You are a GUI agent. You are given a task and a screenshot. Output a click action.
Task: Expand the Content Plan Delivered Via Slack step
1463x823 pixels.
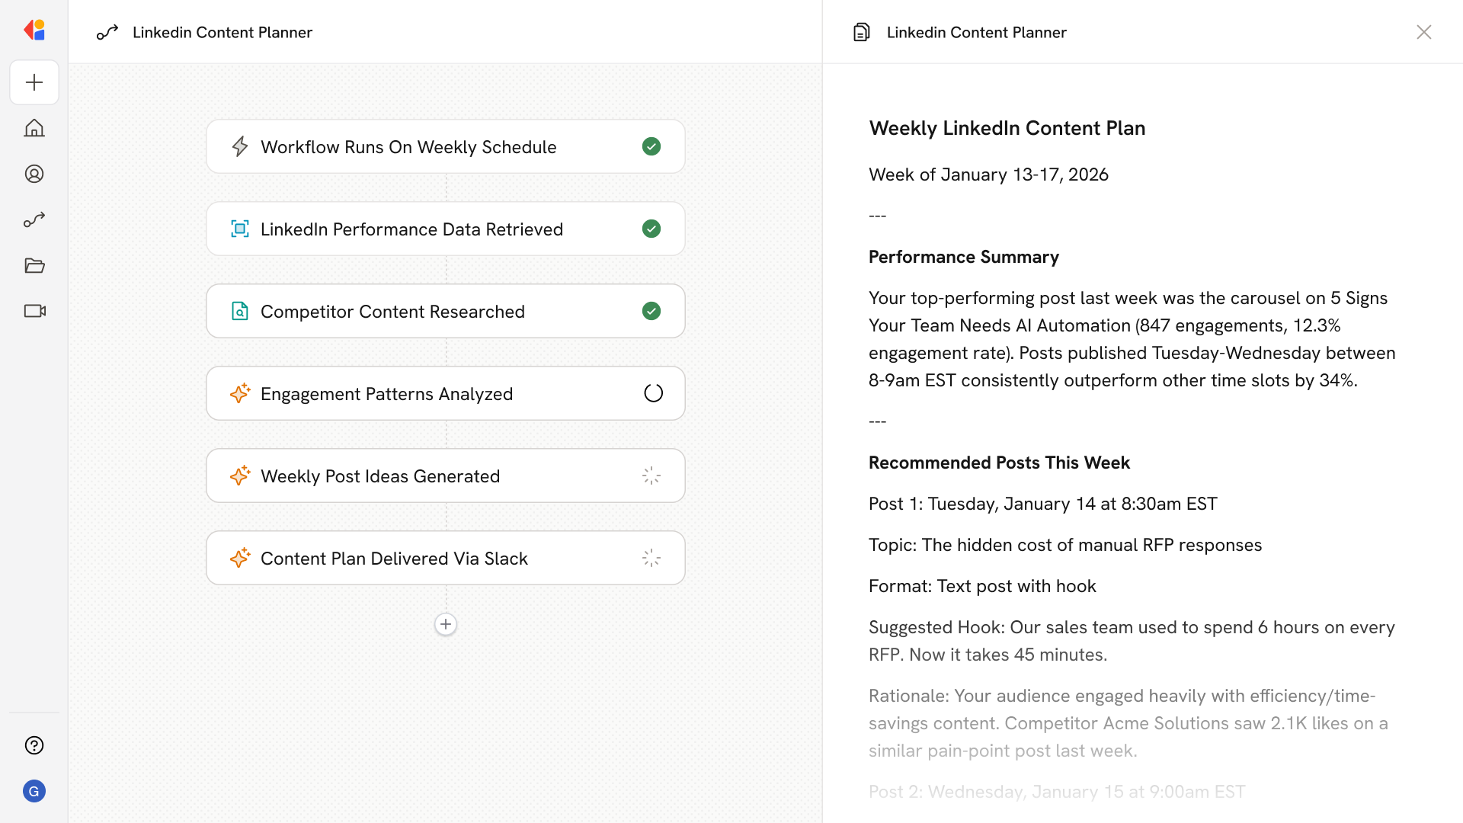(446, 558)
